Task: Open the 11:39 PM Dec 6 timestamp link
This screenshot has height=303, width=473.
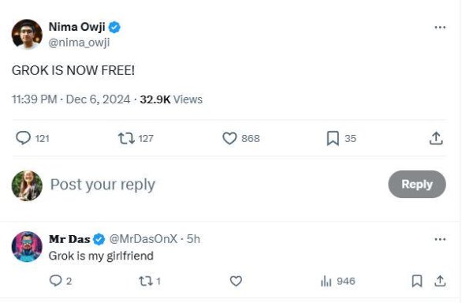Action: pyautogui.click(x=71, y=99)
